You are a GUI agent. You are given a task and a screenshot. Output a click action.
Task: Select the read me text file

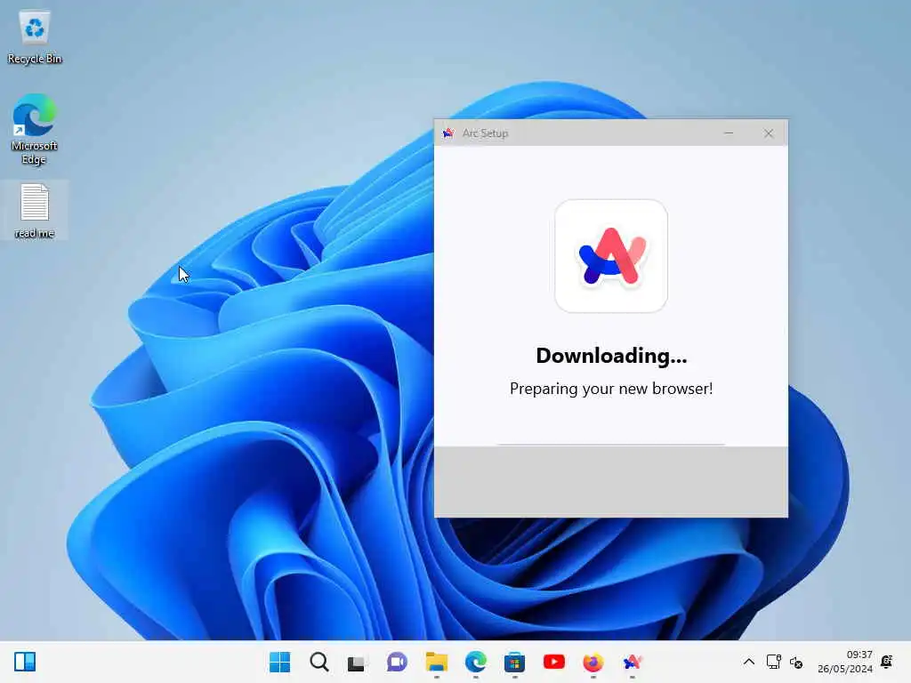click(35, 210)
